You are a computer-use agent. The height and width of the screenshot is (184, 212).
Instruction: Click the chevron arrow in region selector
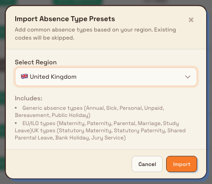(x=188, y=77)
